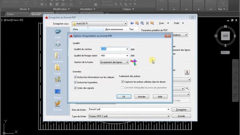
Task: Click the viewport label [-][Haut][Filaire 2D]
Action: click(x=12, y=20)
